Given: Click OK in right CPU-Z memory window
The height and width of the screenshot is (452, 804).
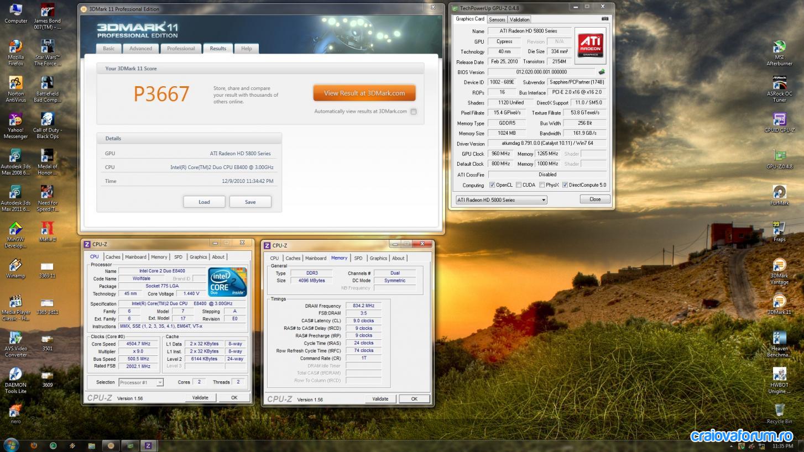Looking at the screenshot, I should 414,399.
